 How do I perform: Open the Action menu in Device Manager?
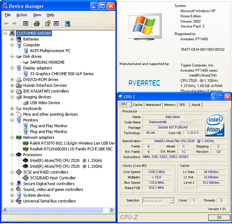coord(22,15)
